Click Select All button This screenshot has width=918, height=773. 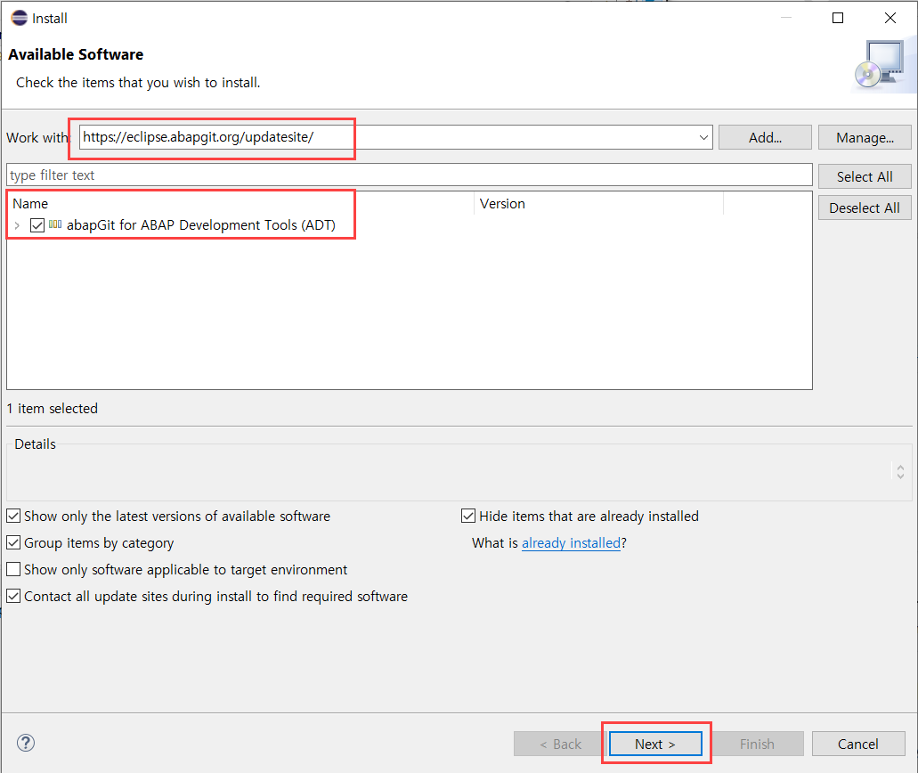865,176
